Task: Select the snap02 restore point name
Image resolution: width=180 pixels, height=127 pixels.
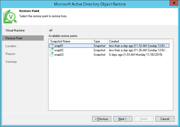Action: pos(59,50)
